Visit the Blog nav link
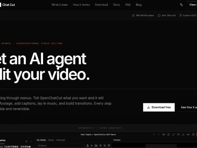This screenshot has width=197, height=148. point(139,5)
